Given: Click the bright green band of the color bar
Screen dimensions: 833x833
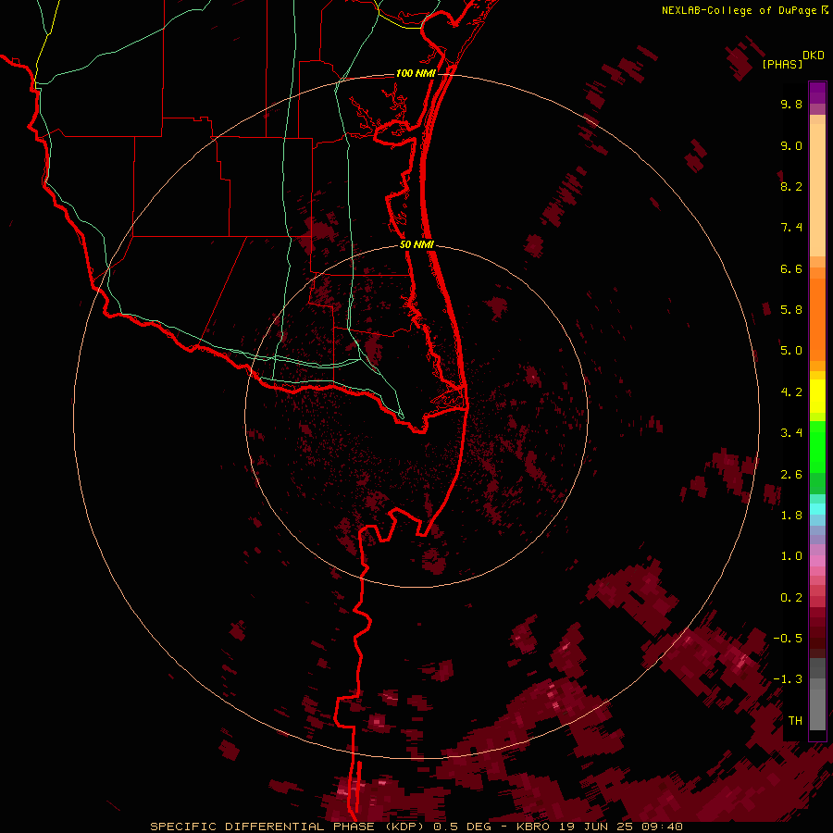Looking at the screenshot, I should (x=817, y=447).
